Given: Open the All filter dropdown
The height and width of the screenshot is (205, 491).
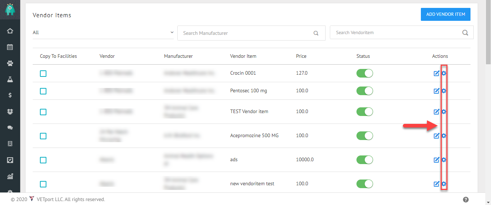Looking at the screenshot, I should point(104,32).
